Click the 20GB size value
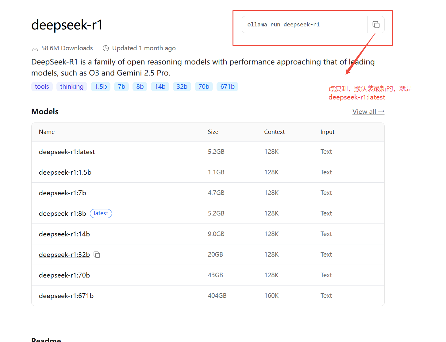446x342 pixels. tap(215, 255)
